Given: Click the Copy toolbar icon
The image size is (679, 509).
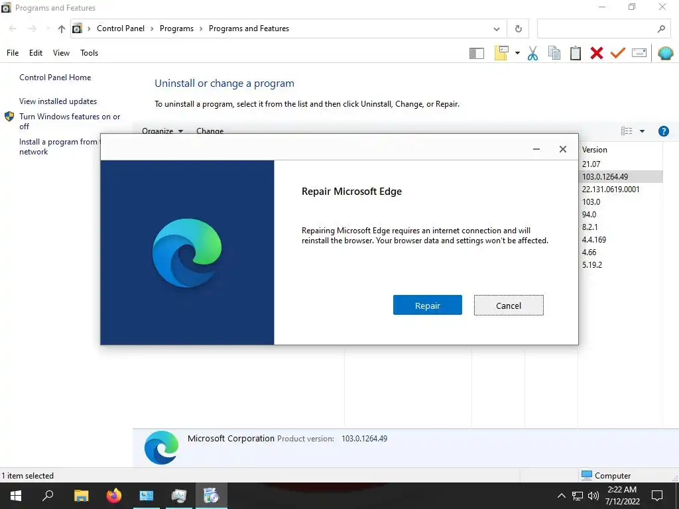Looking at the screenshot, I should point(554,53).
